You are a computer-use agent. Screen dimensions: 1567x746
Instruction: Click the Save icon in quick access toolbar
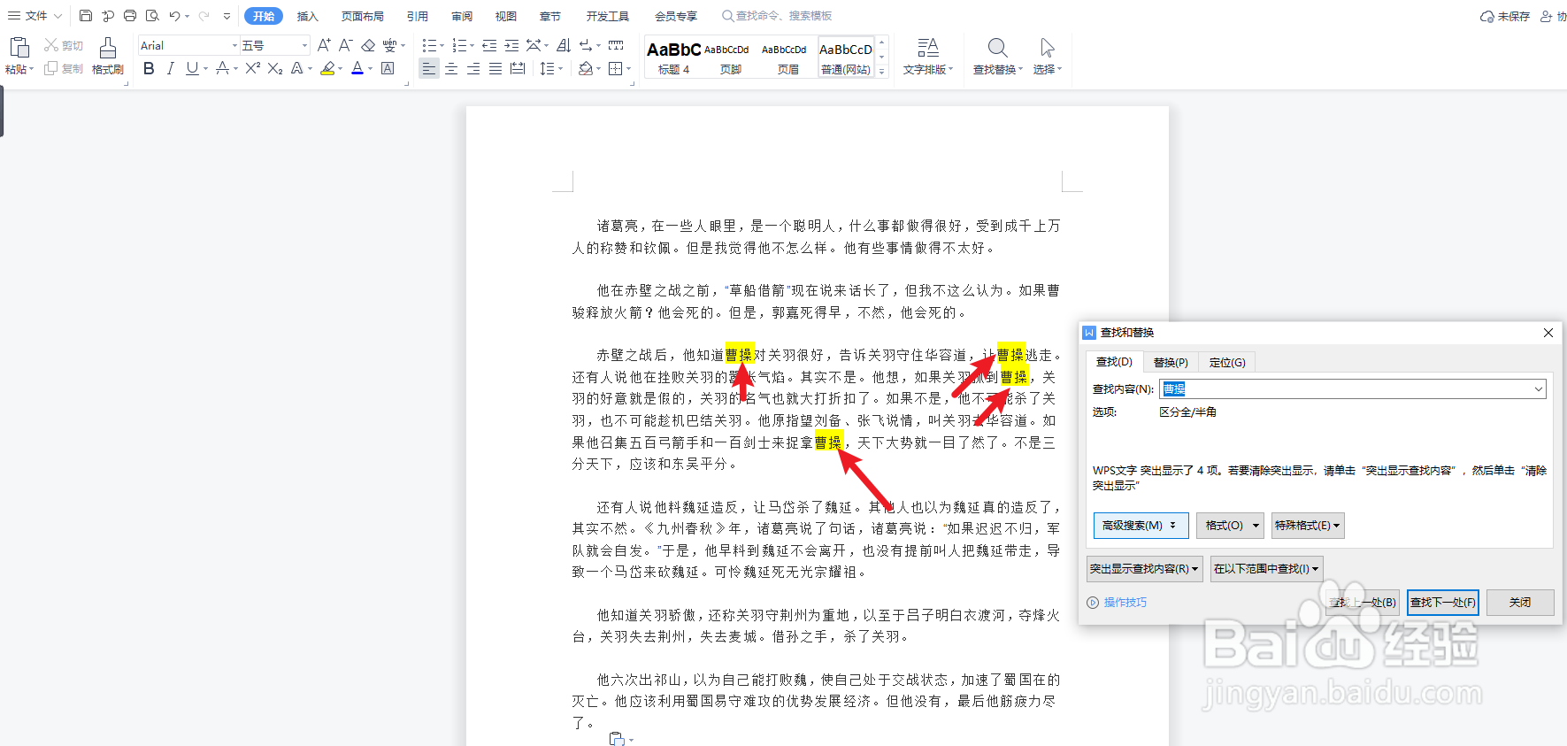(86, 16)
